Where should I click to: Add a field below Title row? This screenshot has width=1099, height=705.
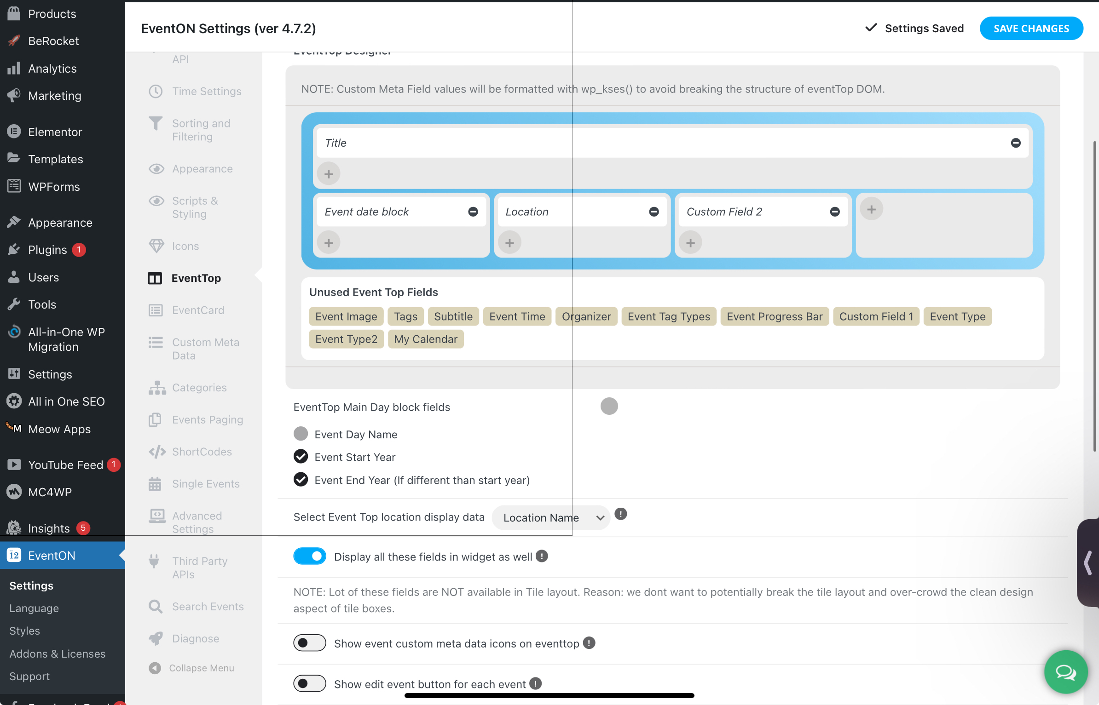(x=329, y=174)
